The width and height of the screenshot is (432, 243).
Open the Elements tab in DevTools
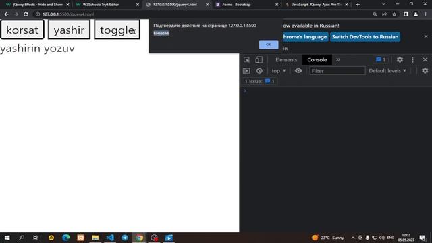pos(286,60)
